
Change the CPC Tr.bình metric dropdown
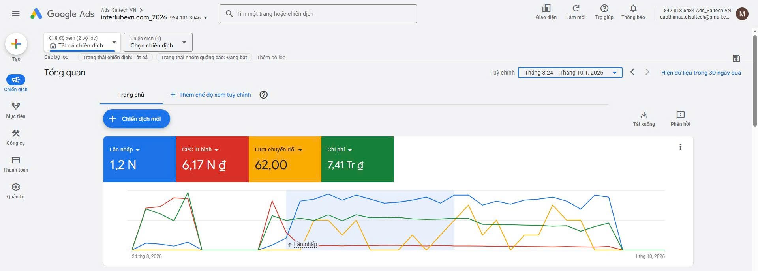[x=200, y=150]
